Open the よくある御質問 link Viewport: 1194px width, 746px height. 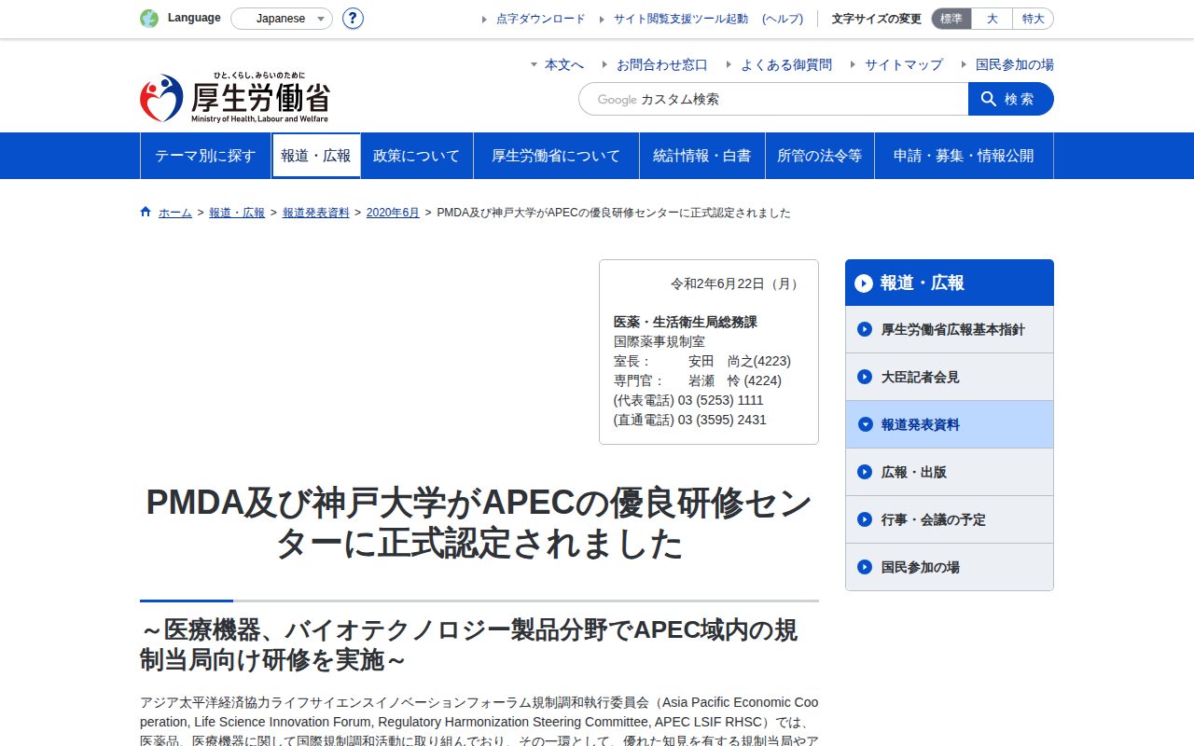[x=786, y=64]
